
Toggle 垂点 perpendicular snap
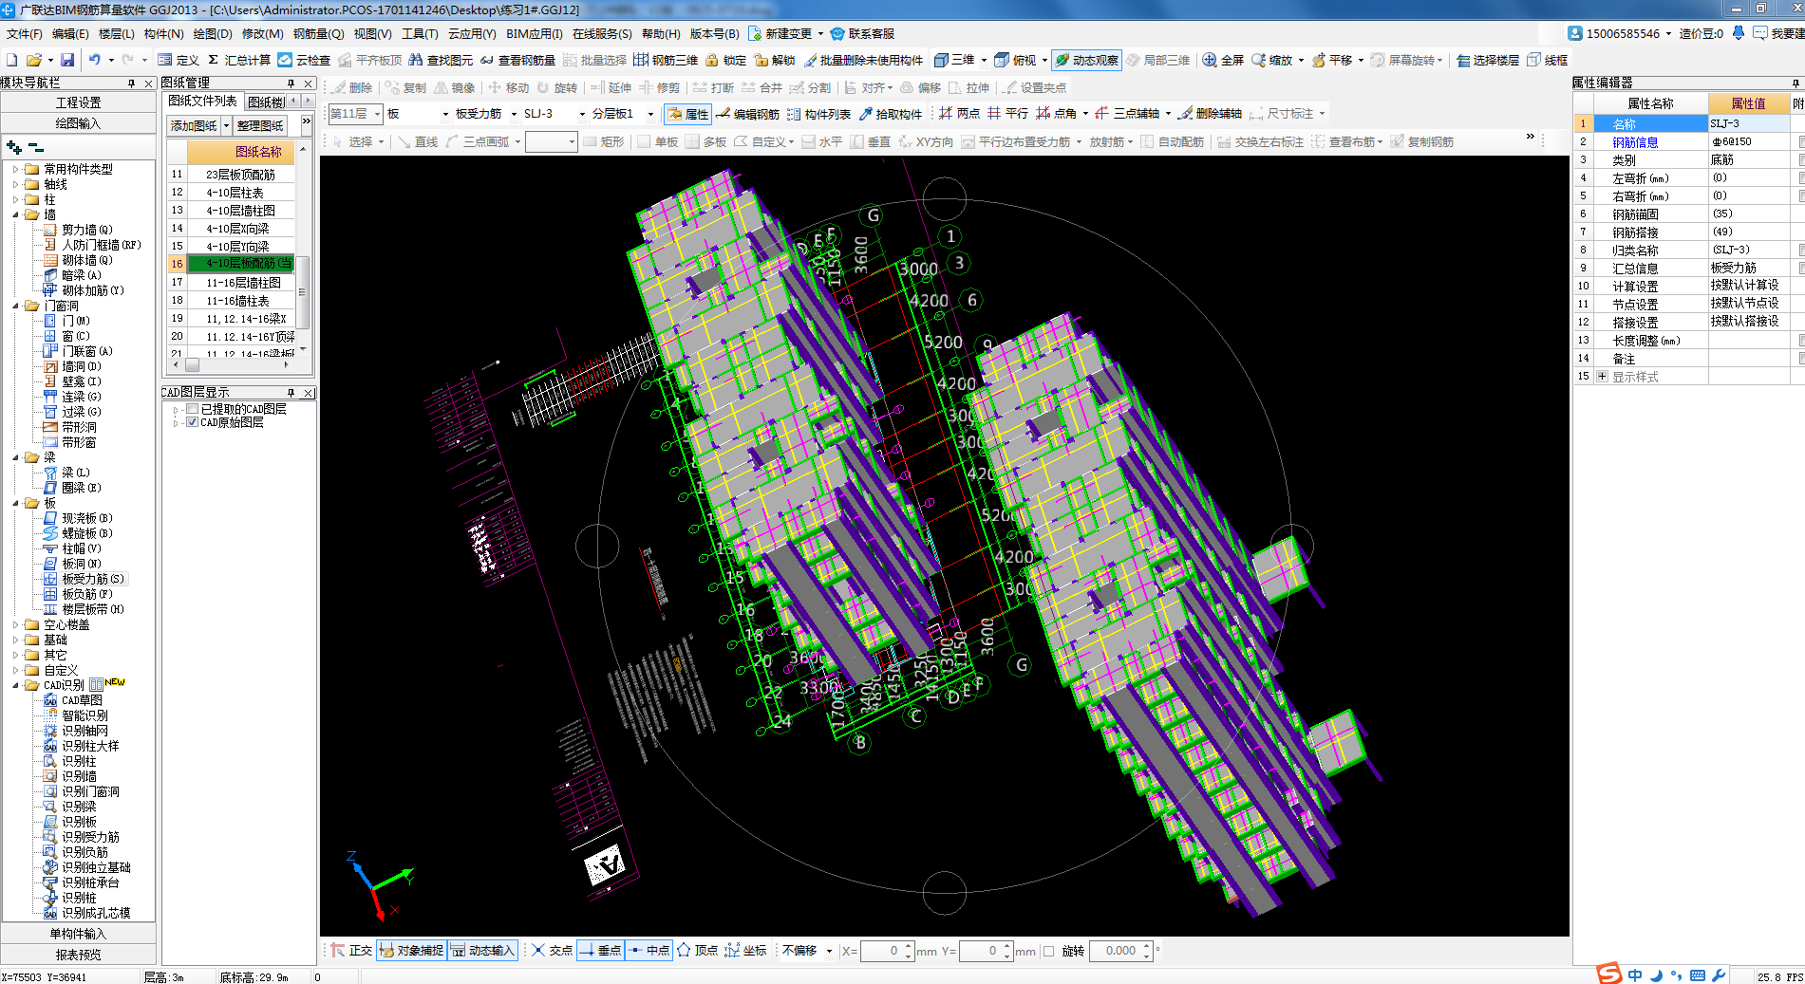coord(600,950)
